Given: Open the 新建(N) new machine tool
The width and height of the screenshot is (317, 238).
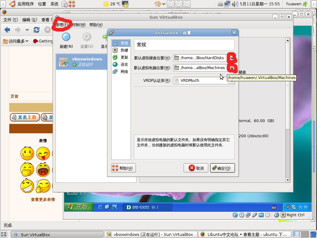Looking at the screenshot, I should (66, 41).
